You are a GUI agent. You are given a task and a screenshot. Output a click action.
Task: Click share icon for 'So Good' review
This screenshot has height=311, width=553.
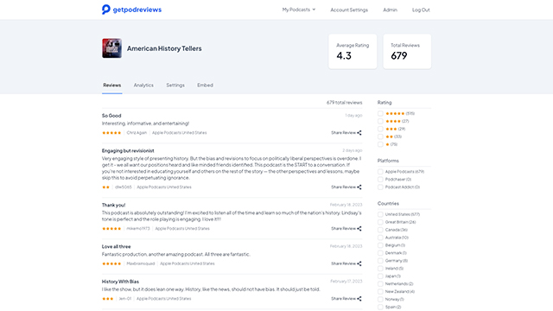click(359, 133)
